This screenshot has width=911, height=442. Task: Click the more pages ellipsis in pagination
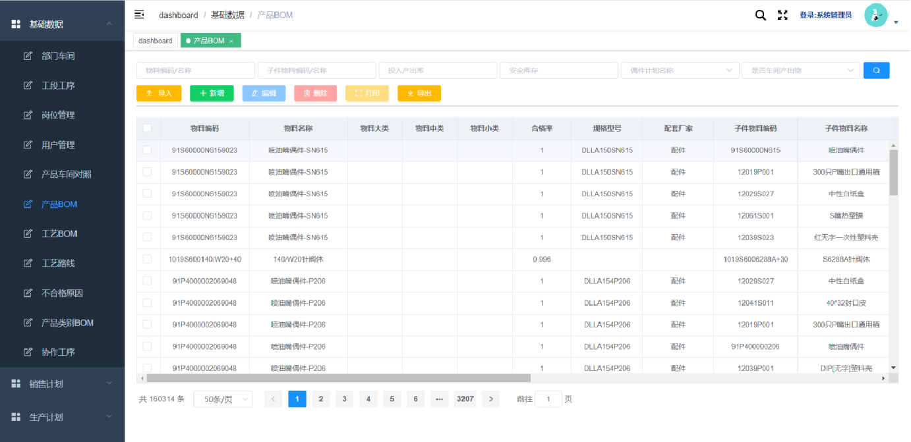(439, 399)
